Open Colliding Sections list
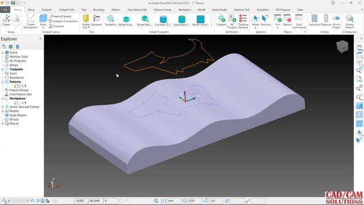364x205 pixels. click(x=243, y=22)
